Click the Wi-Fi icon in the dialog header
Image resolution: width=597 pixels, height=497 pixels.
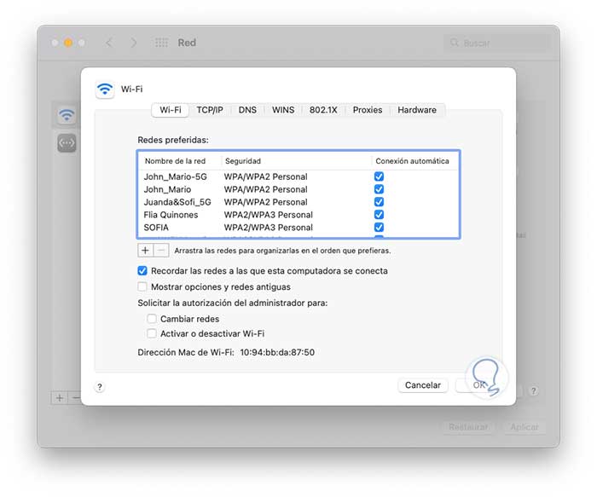tap(105, 90)
